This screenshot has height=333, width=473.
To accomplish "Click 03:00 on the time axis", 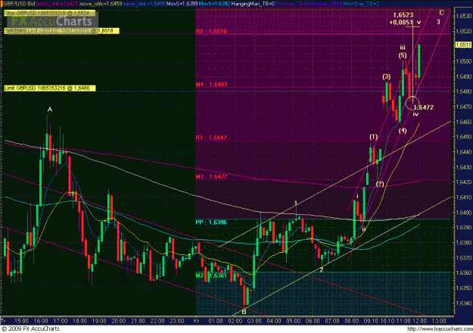I will (x=254, y=321).
